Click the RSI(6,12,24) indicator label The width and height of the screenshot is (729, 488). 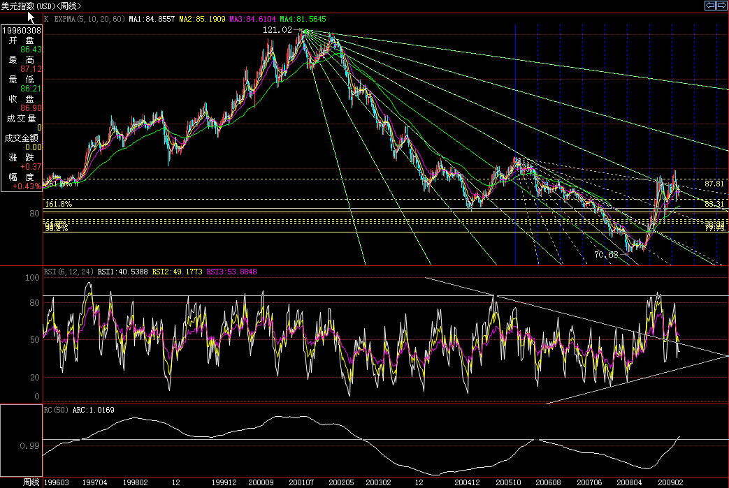pos(68,272)
